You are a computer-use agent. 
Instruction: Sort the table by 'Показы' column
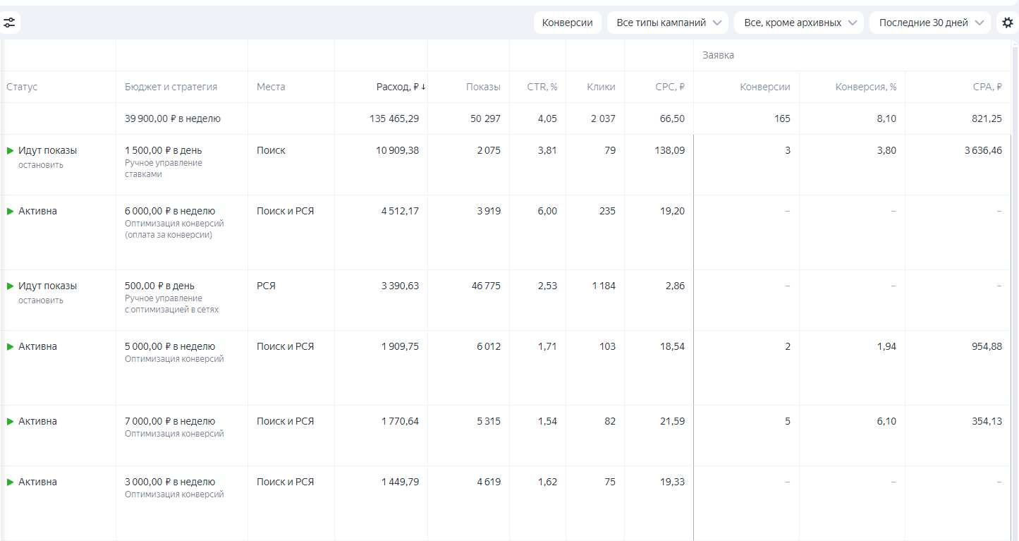coord(482,87)
